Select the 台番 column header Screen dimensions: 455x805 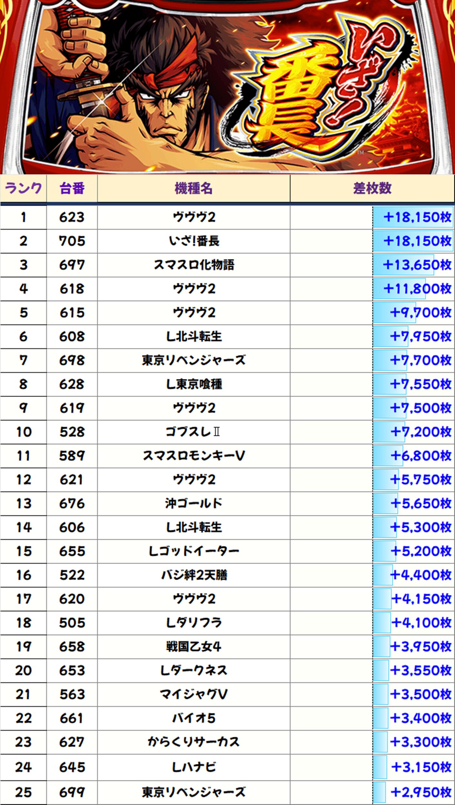click(72, 188)
